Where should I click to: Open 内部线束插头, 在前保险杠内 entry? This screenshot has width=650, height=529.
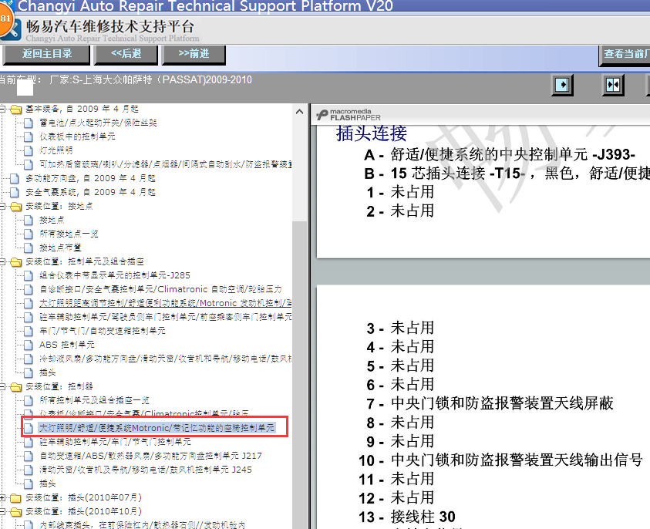142,525
